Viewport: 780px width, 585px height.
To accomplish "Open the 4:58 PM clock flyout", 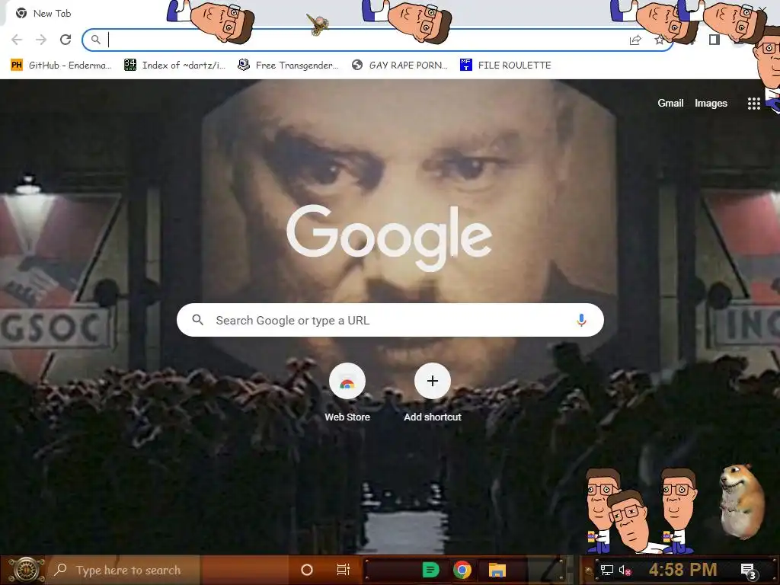I will pyautogui.click(x=682, y=570).
